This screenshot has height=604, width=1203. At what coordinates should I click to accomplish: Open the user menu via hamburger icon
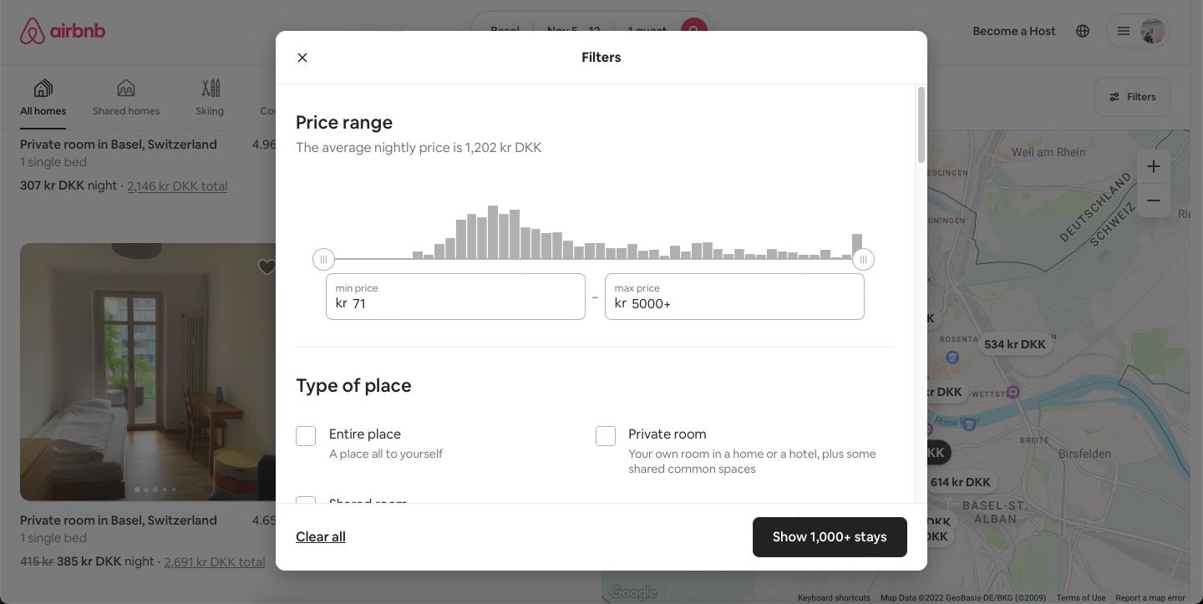pos(1124,31)
